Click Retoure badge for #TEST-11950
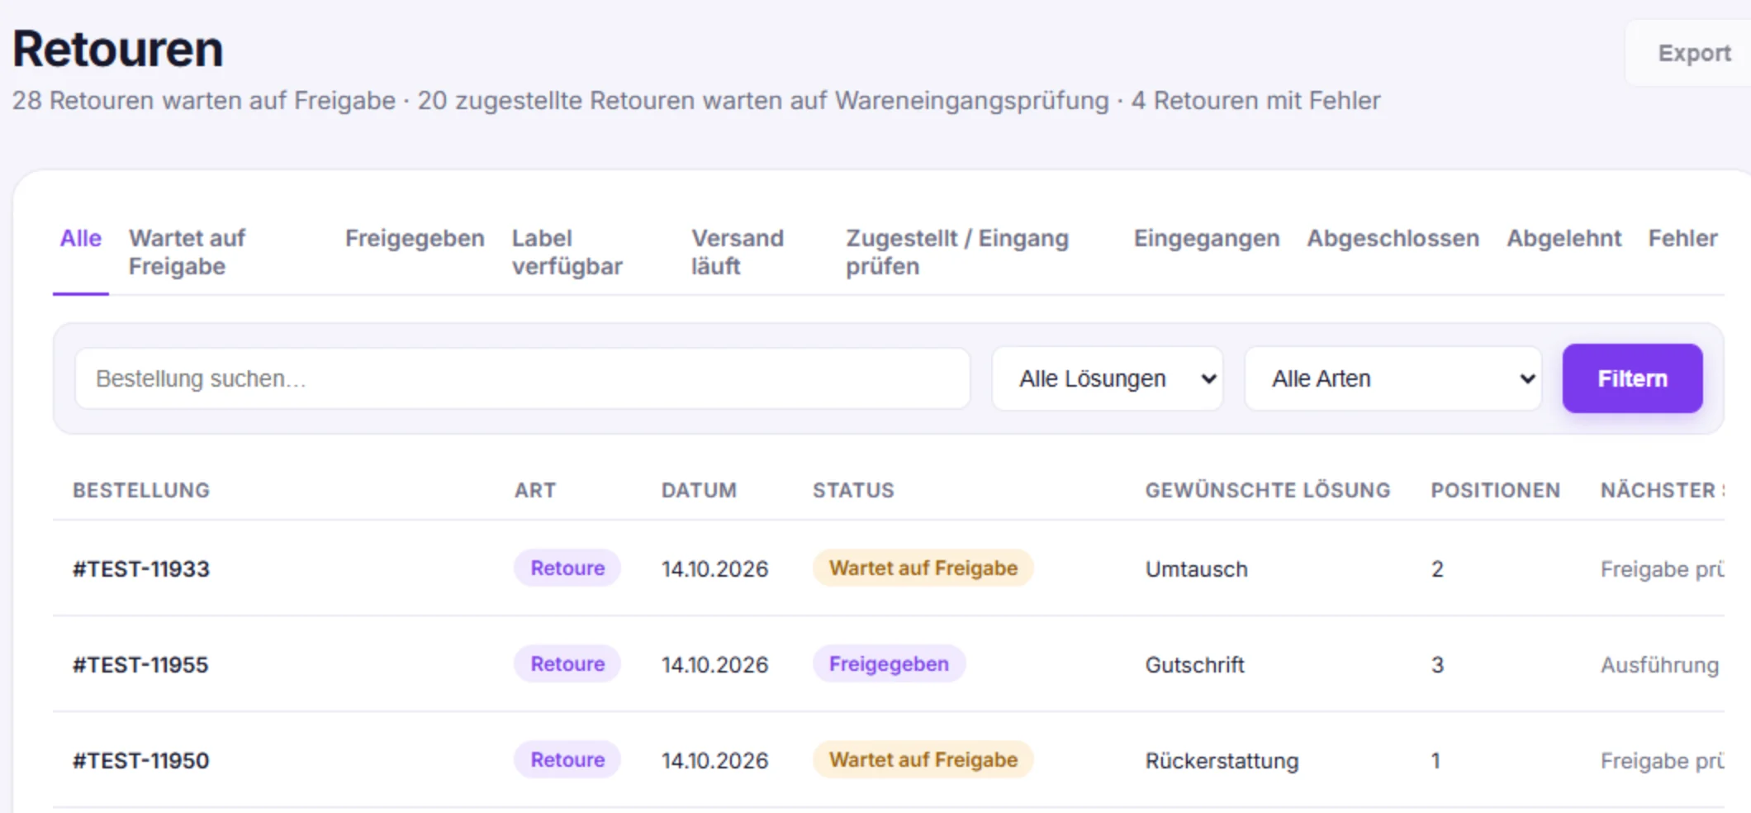1751x813 pixels. tap(567, 760)
